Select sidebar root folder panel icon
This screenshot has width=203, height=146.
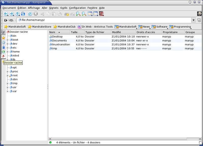pyautogui.click(x=3, y=56)
